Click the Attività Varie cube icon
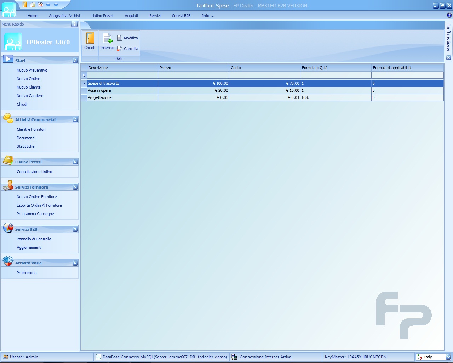453x363 pixels. tap(8, 261)
